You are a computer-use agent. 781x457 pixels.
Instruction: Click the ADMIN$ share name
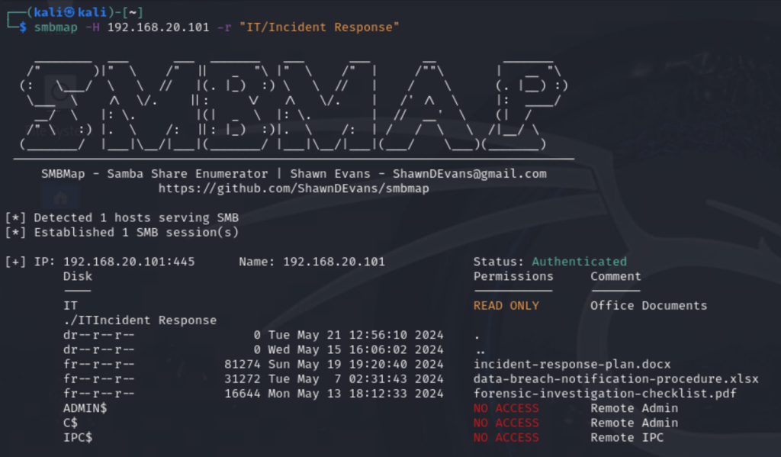click(x=85, y=408)
